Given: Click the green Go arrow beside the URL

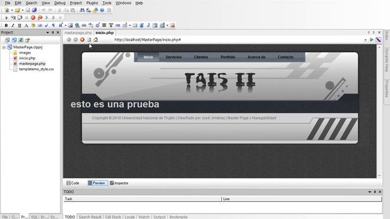Looking at the screenshot, I should [x=372, y=40].
